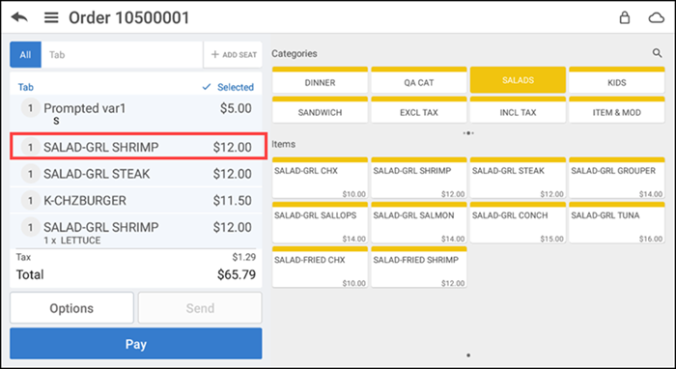
Task: Click quantity badge of SALAD-GRL STEAK order line
Action: coord(30,174)
